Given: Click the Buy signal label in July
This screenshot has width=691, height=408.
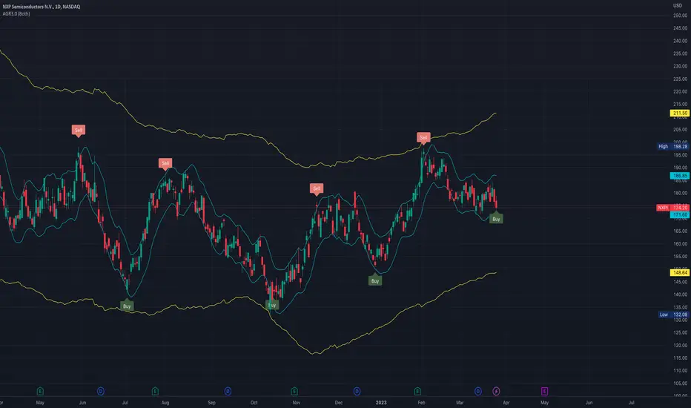Looking at the screenshot, I should click(127, 306).
